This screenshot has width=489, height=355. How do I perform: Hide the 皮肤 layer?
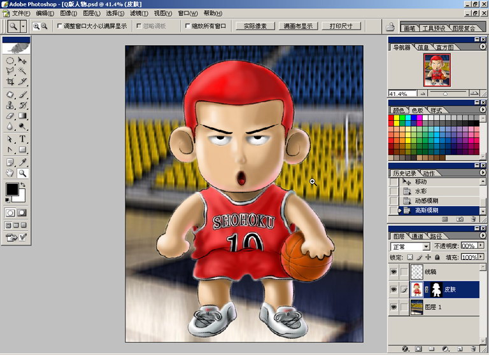[x=394, y=289]
